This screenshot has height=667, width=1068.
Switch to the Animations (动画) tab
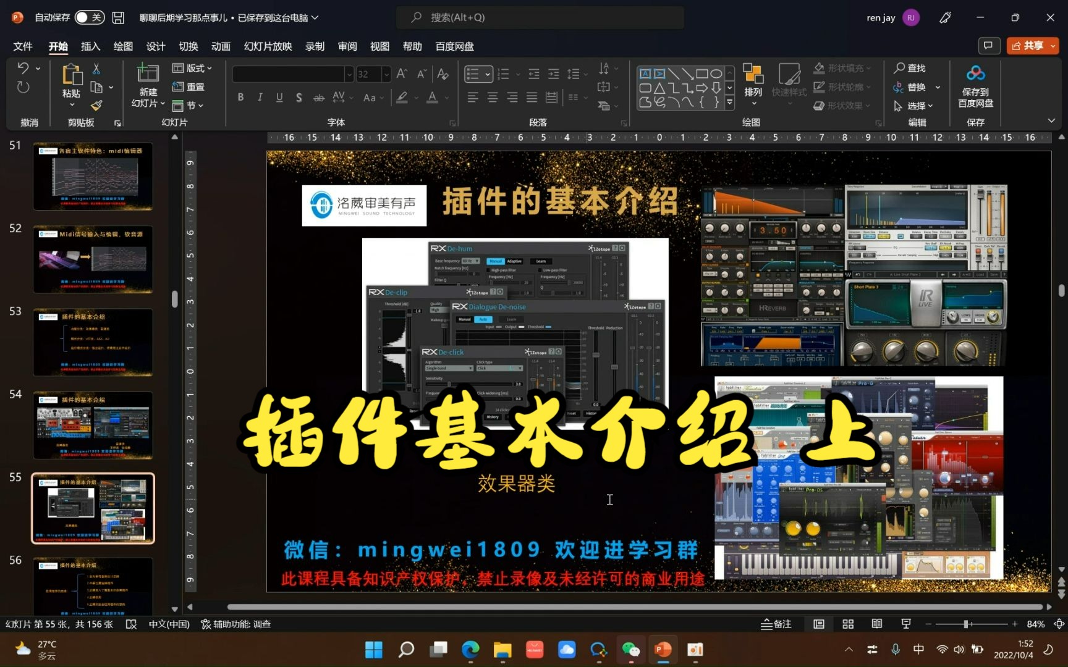(x=221, y=46)
